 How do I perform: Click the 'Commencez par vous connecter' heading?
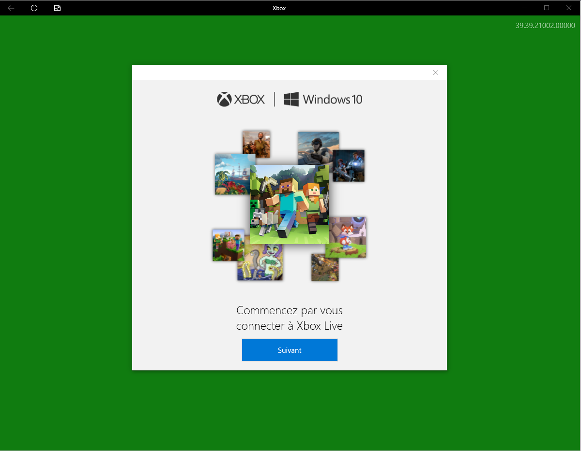click(x=290, y=318)
